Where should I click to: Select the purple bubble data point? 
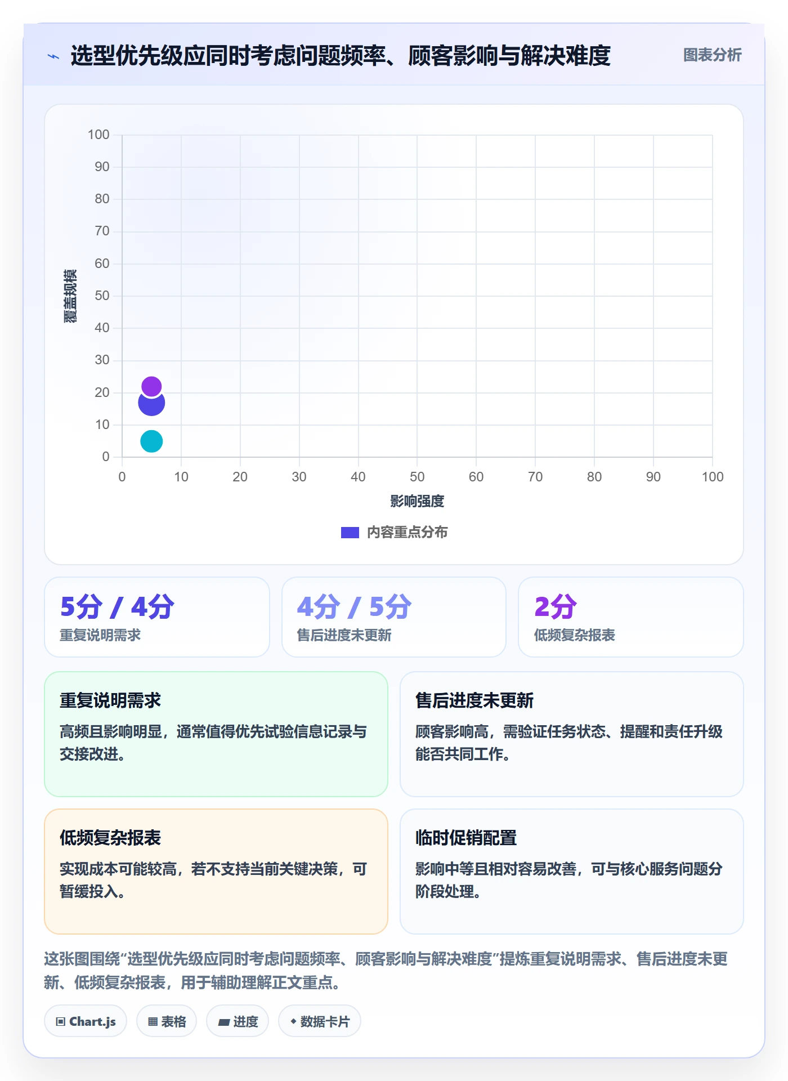click(151, 386)
